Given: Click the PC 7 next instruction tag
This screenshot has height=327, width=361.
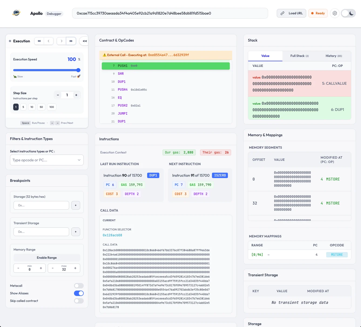Looking at the screenshot, I should click(x=179, y=185).
